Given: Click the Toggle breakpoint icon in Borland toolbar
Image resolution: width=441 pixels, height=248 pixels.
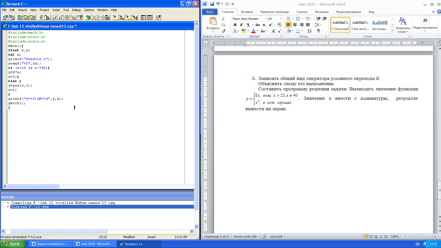Looking at the screenshot, I should click(x=79, y=17).
